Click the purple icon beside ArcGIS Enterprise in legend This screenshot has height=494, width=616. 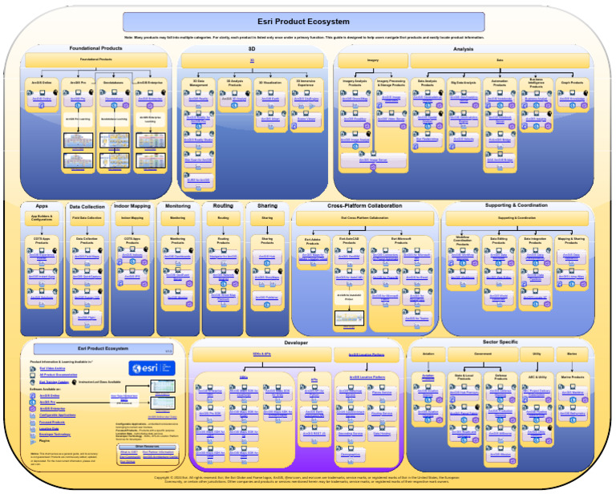tap(33, 409)
